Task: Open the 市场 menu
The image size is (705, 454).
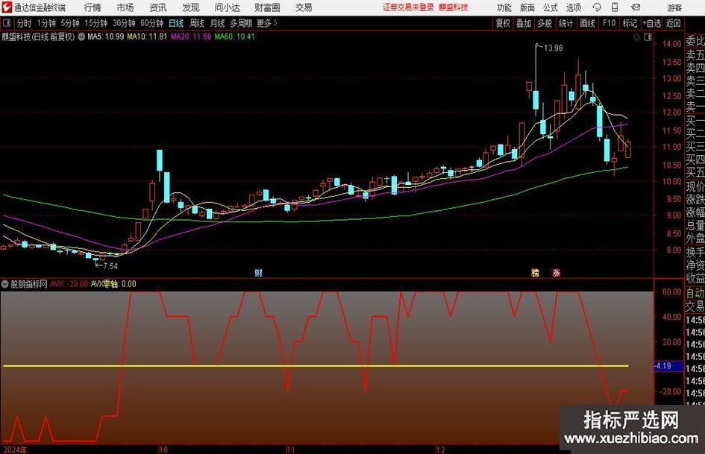Action: click(125, 7)
